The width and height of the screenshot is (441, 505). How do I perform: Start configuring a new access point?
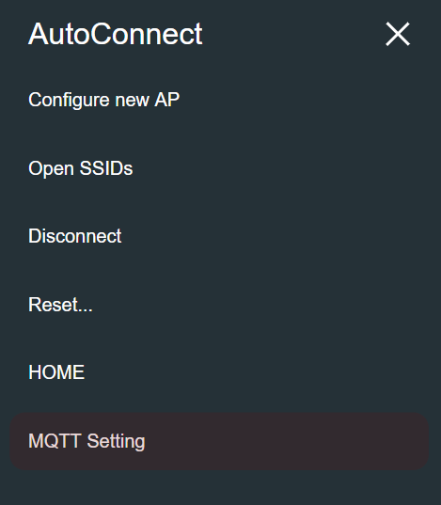(x=103, y=100)
